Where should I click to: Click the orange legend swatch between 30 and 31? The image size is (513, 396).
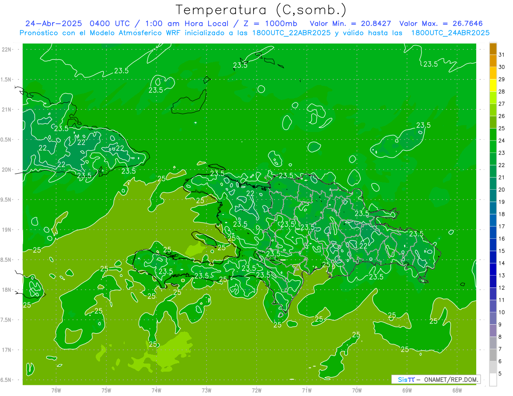tap(493, 61)
